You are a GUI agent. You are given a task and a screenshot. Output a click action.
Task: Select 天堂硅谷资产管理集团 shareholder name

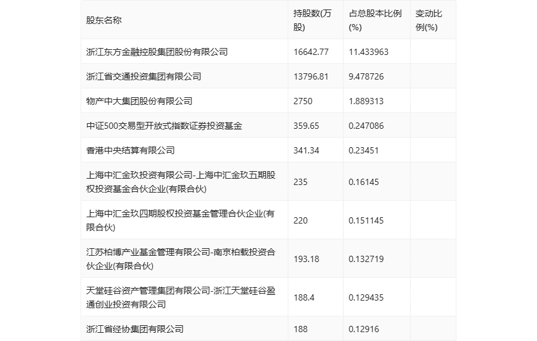(181, 297)
